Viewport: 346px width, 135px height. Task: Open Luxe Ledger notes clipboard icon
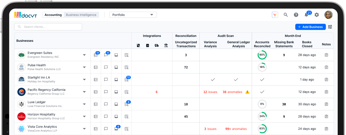click(326, 104)
